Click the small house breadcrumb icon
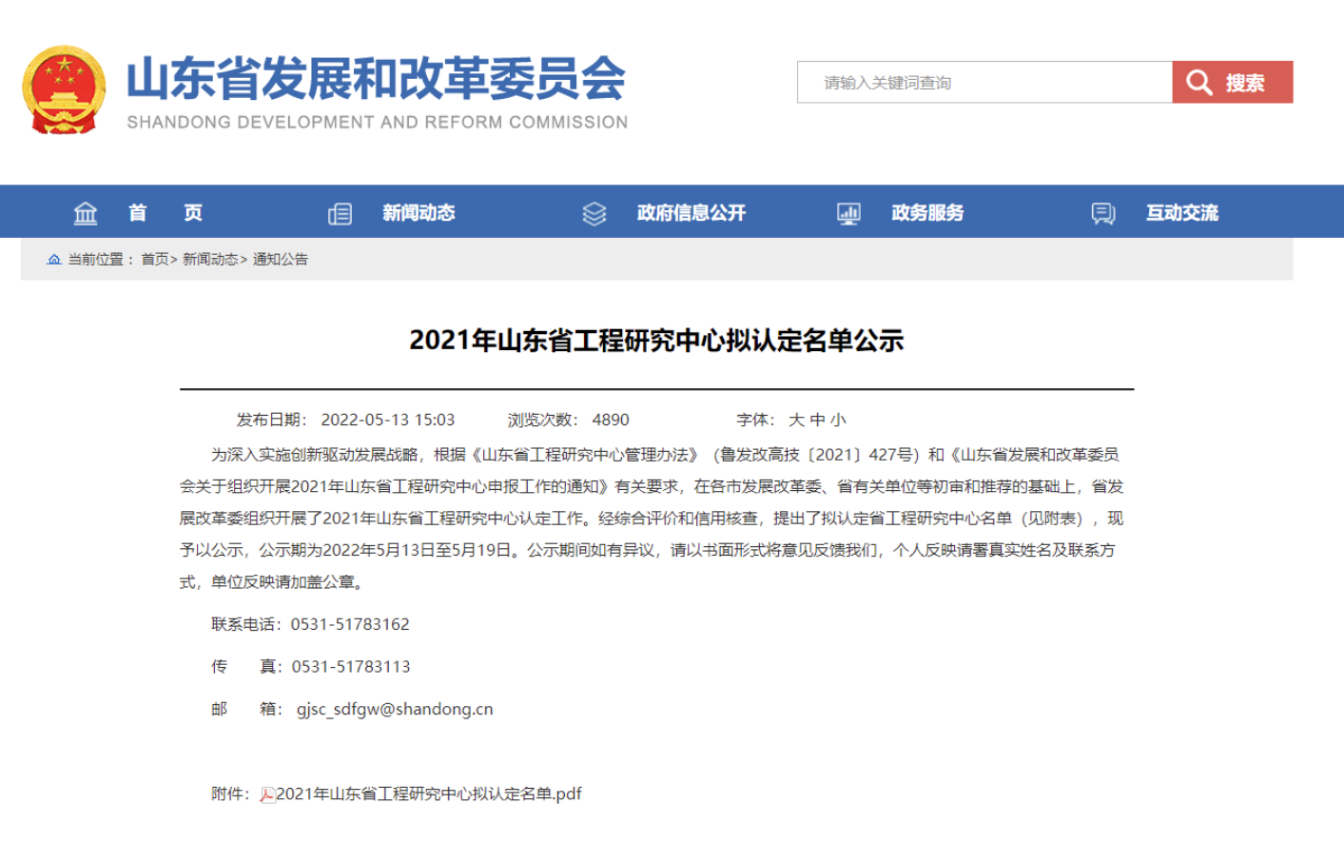1344x843 pixels. tap(54, 260)
